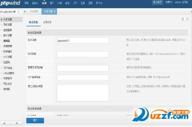192x127 pixels.
Task: Click the search magnifier icon in sidebar
Action: tap(19, 12)
